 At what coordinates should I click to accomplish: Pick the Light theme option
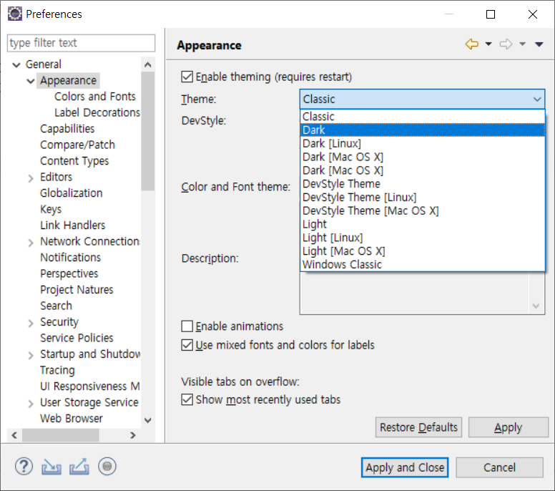click(422, 224)
